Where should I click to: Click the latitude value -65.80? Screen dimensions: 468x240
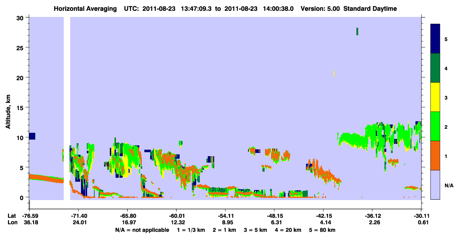click(127, 216)
